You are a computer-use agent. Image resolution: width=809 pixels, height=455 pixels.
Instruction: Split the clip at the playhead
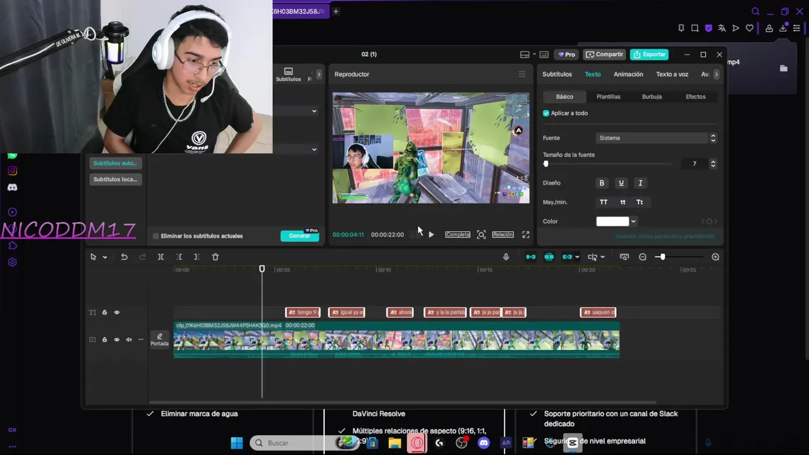pyautogui.click(x=161, y=257)
